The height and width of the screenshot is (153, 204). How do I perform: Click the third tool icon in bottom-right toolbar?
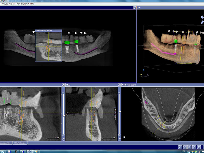coord(189,147)
